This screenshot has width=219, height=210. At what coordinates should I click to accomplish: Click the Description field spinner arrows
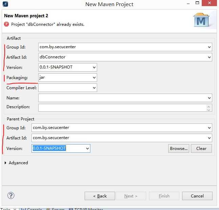point(209,108)
